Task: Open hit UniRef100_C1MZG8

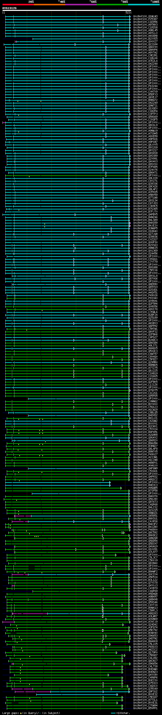Action: pos(145,27)
